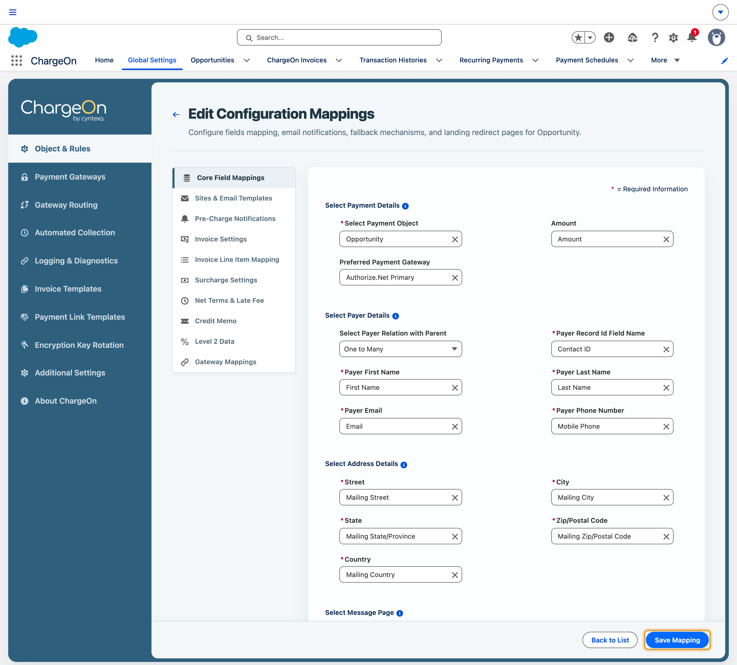Open the More navigation dropdown
737x665 pixels.
point(665,60)
